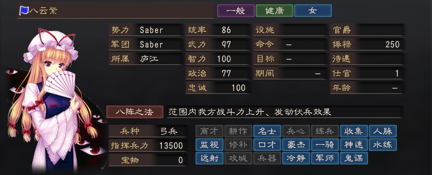Select the 军师 skill tile

325,158
